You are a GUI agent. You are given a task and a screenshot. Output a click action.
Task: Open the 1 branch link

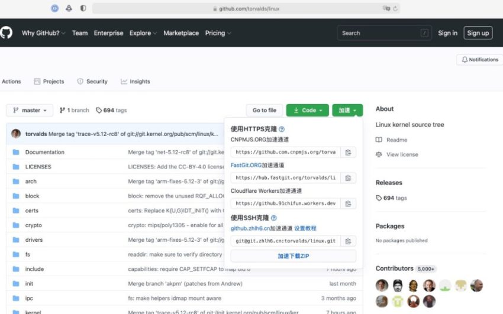point(75,110)
